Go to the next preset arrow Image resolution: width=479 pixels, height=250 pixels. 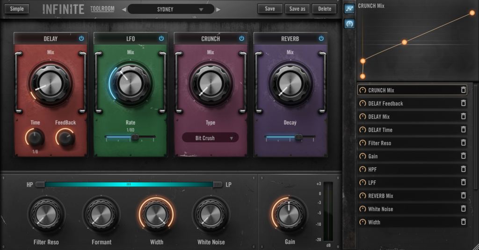tap(218, 9)
